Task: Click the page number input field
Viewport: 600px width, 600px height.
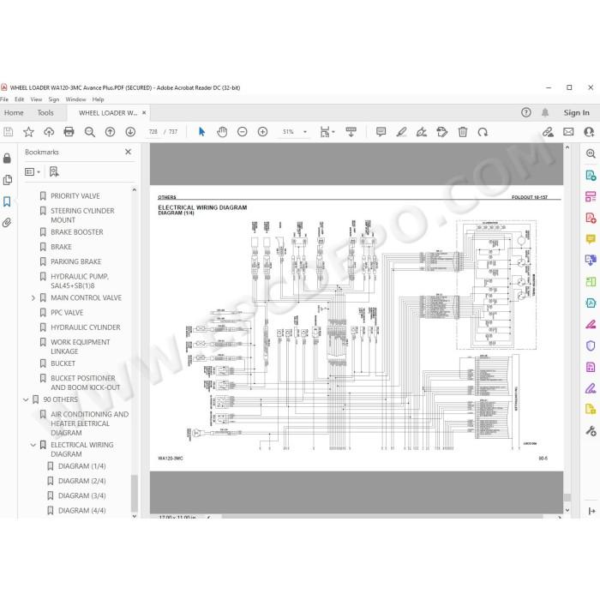Action: tap(153, 132)
